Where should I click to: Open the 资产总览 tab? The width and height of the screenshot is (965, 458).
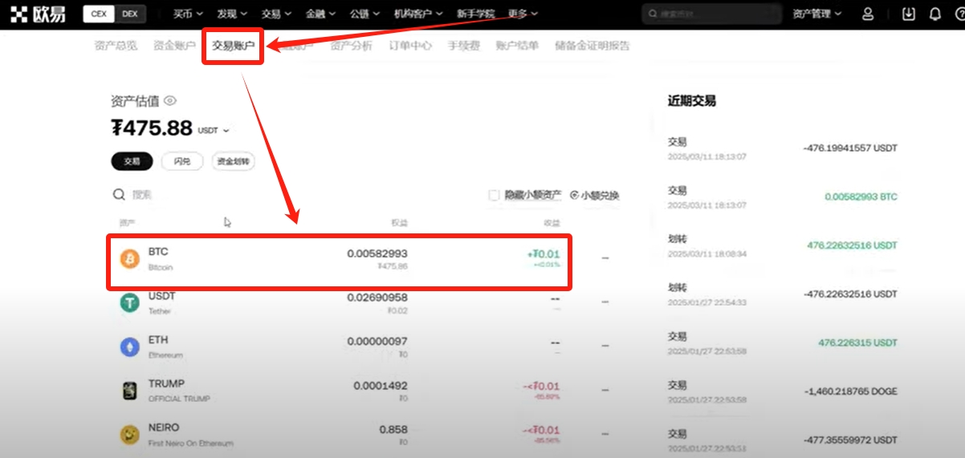click(116, 46)
